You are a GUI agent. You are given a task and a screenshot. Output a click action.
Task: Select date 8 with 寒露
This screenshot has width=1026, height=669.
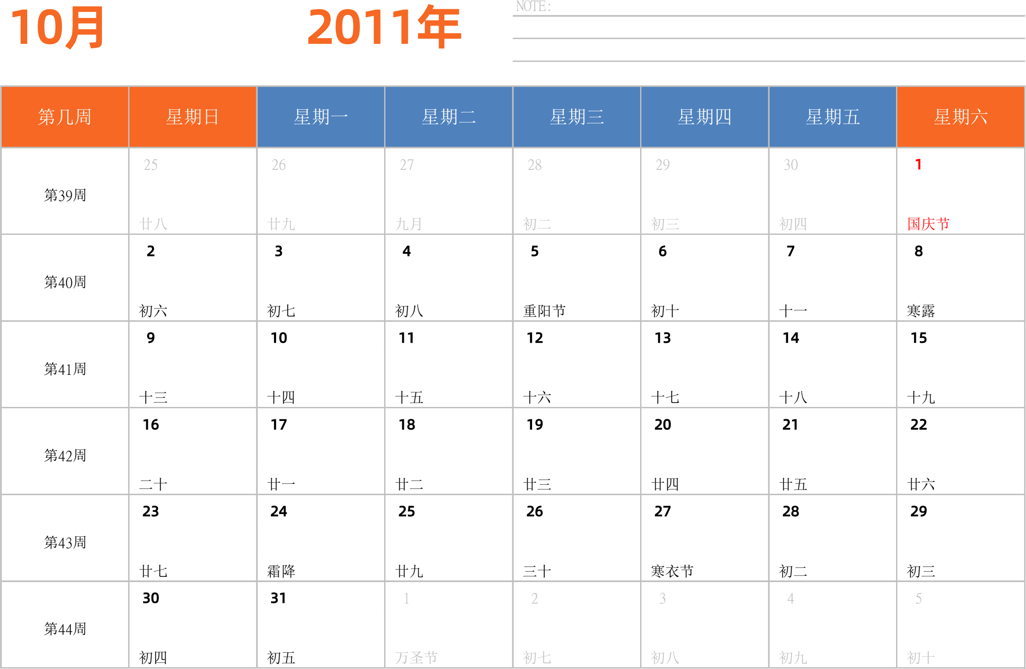click(x=918, y=251)
